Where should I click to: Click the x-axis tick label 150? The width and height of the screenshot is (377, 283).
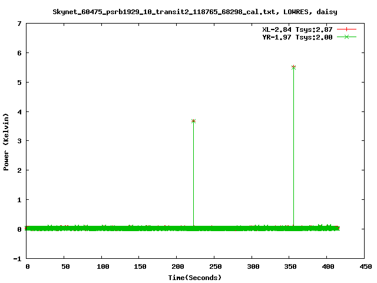140,266
